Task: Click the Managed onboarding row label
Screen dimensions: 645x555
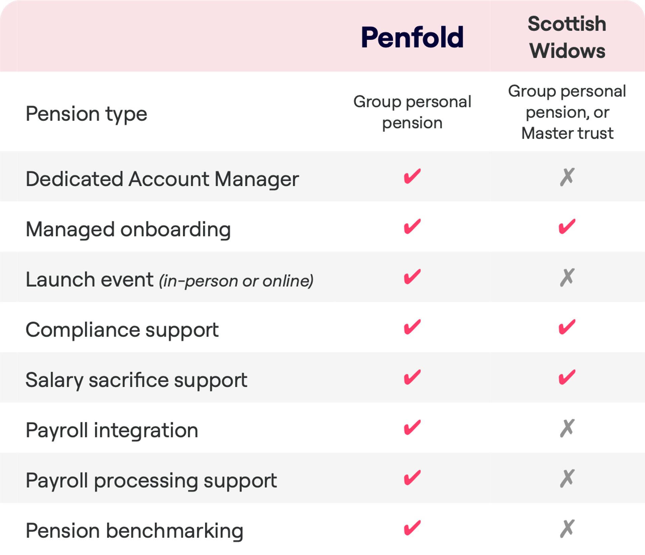Action: pos(128,230)
